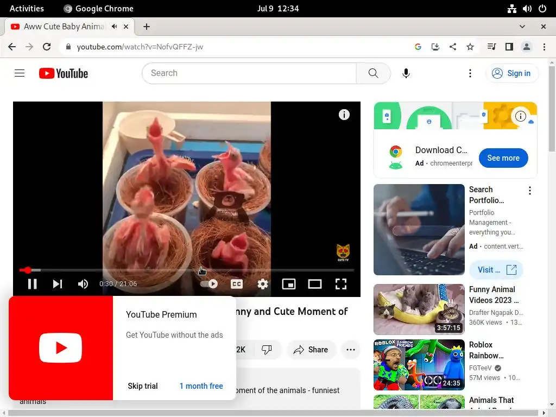Viewport: 556px width, 417px height.
Task: Switch to theater mode
Action: (x=315, y=283)
